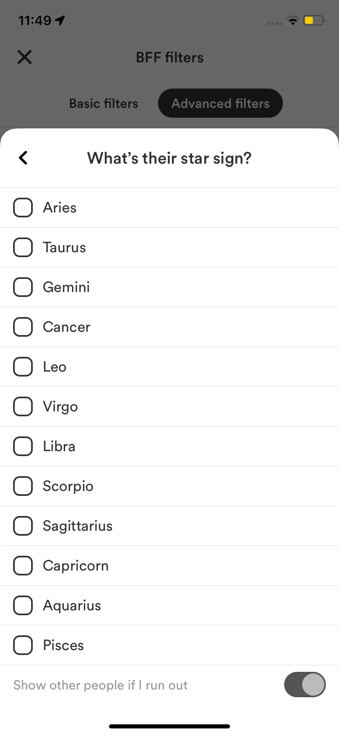Tick the Virgo checkbox
Viewport: 339px width, 735px height.
tap(23, 406)
